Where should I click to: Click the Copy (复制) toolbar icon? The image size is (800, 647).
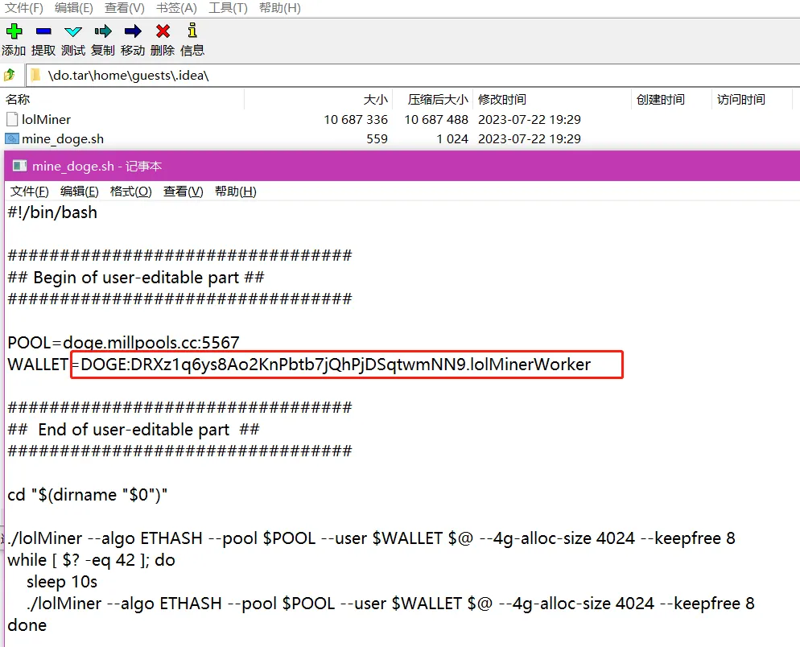coord(103,32)
